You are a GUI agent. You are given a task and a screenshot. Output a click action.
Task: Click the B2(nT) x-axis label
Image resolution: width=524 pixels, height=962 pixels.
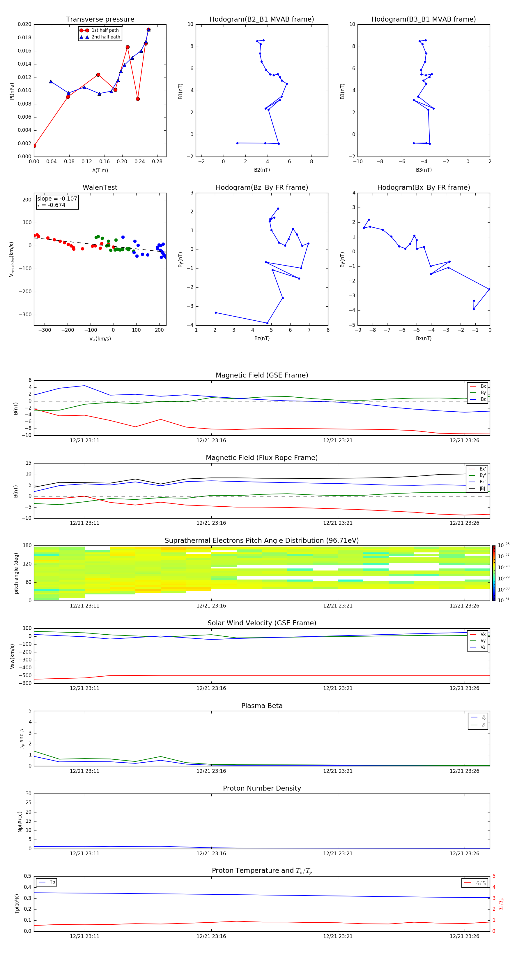coord(262,170)
